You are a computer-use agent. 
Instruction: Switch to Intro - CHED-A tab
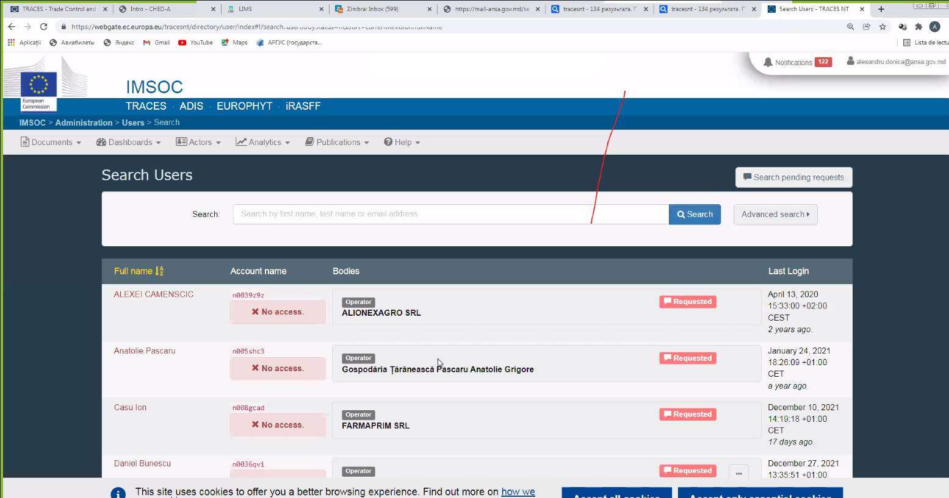click(x=167, y=9)
